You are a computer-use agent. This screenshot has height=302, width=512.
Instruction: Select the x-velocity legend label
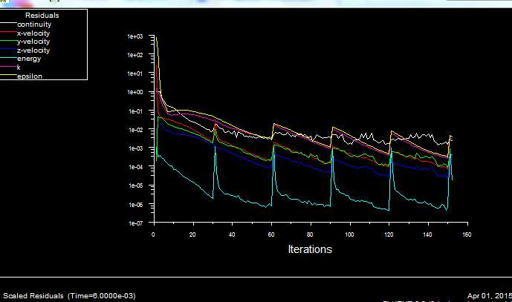pyautogui.click(x=33, y=33)
